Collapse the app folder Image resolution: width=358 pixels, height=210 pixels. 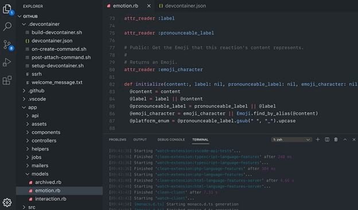pos(24,107)
